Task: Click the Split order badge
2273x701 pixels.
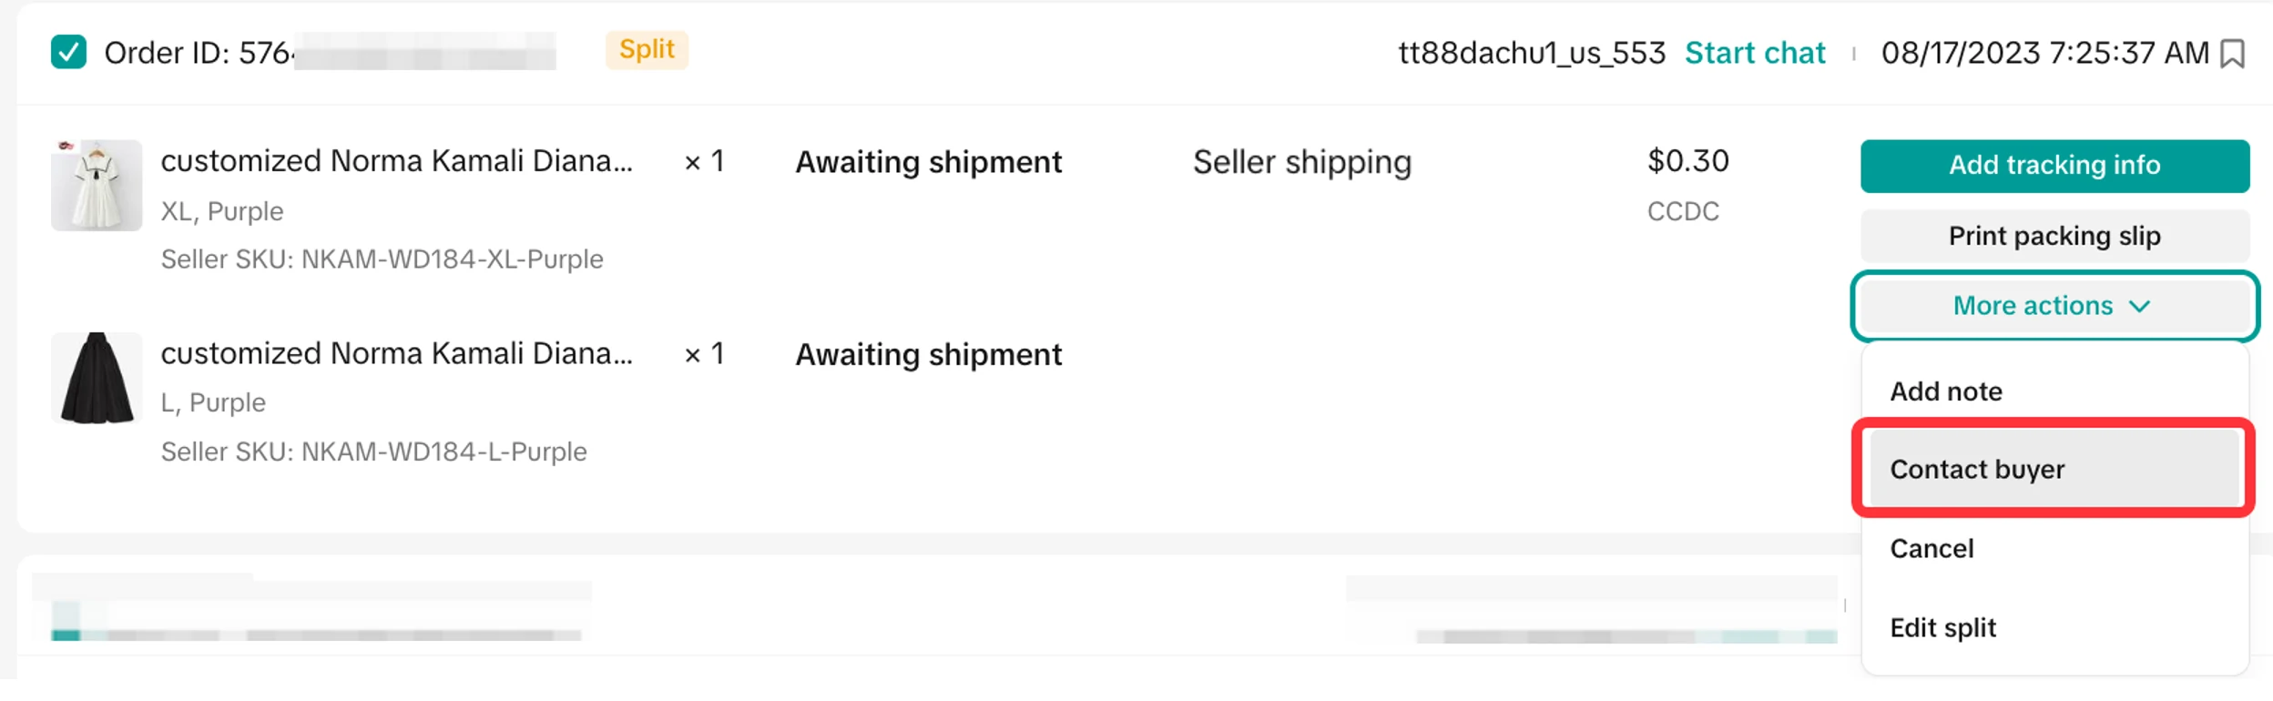Action: click(x=647, y=50)
